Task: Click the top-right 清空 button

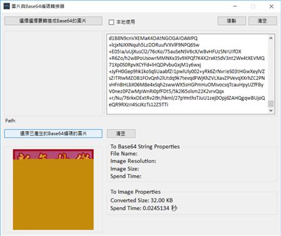Action: (263, 21)
